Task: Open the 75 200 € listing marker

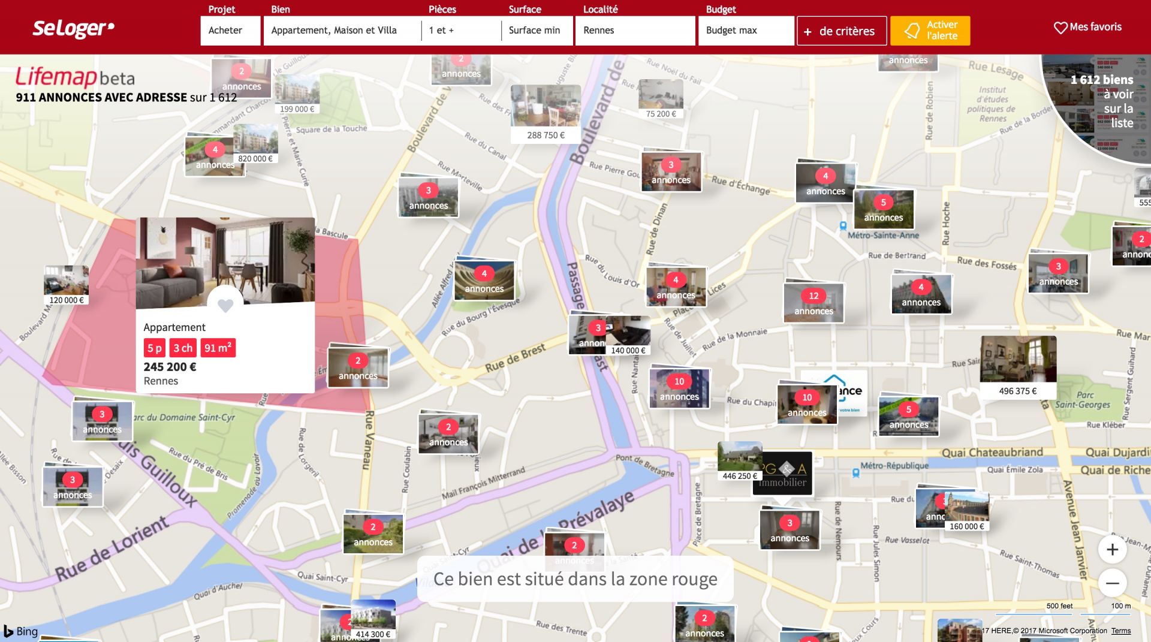Action: (x=661, y=99)
